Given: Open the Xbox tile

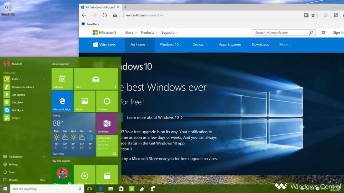Looking at the screenshot, I should (62, 175).
